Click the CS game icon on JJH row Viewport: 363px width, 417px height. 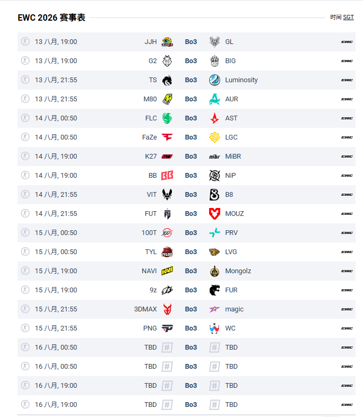(x=25, y=42)
